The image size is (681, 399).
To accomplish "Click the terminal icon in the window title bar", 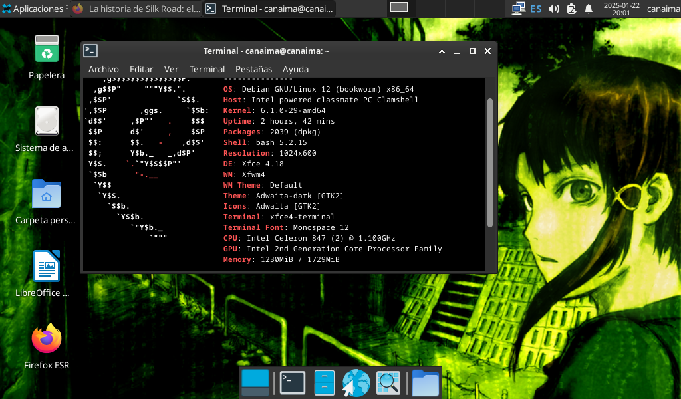I will (x=90, y=51).
